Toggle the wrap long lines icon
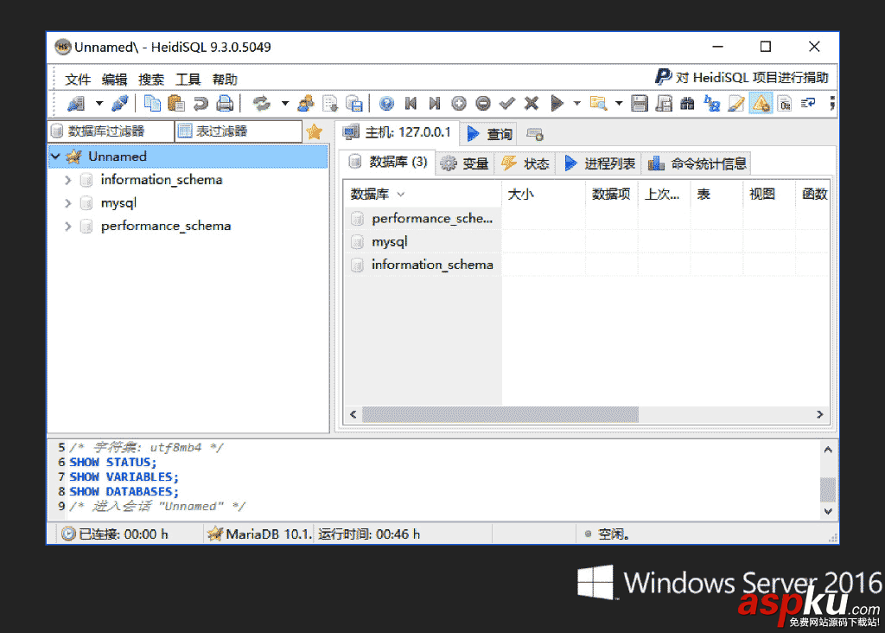Screen dimensions: 885x633 tap(808, 103)
